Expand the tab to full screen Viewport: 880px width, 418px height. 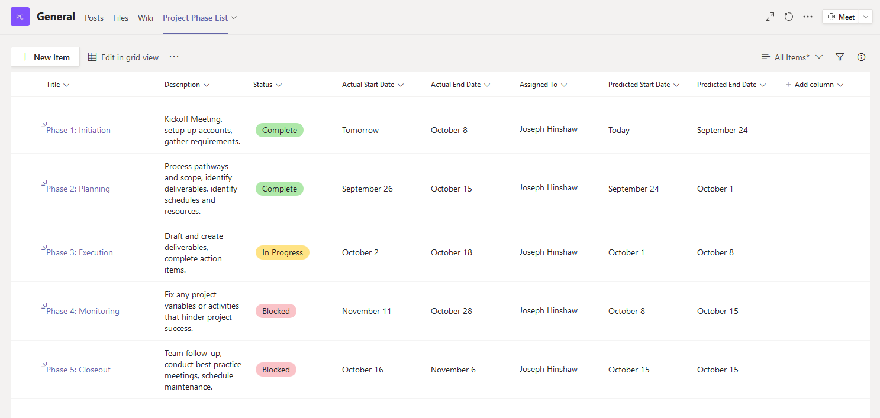[x=770, y=17]
